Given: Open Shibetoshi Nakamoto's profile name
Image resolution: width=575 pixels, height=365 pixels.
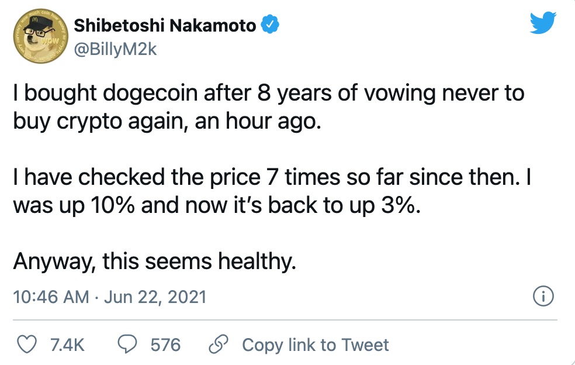Looking at the screenshot, I should tap(165, 25).
